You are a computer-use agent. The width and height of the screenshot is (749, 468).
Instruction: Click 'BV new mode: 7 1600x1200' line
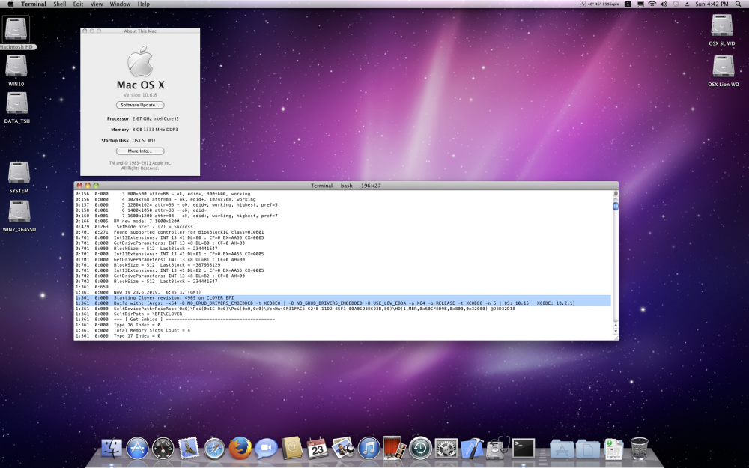coord(146,221)
